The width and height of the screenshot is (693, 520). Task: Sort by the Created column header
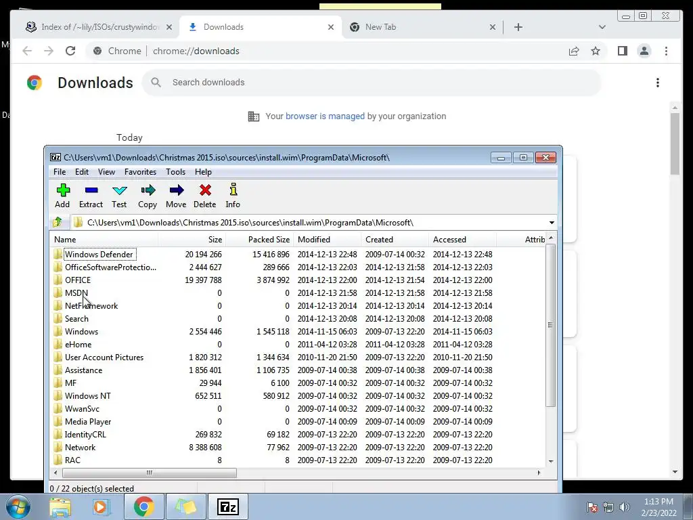395,239
